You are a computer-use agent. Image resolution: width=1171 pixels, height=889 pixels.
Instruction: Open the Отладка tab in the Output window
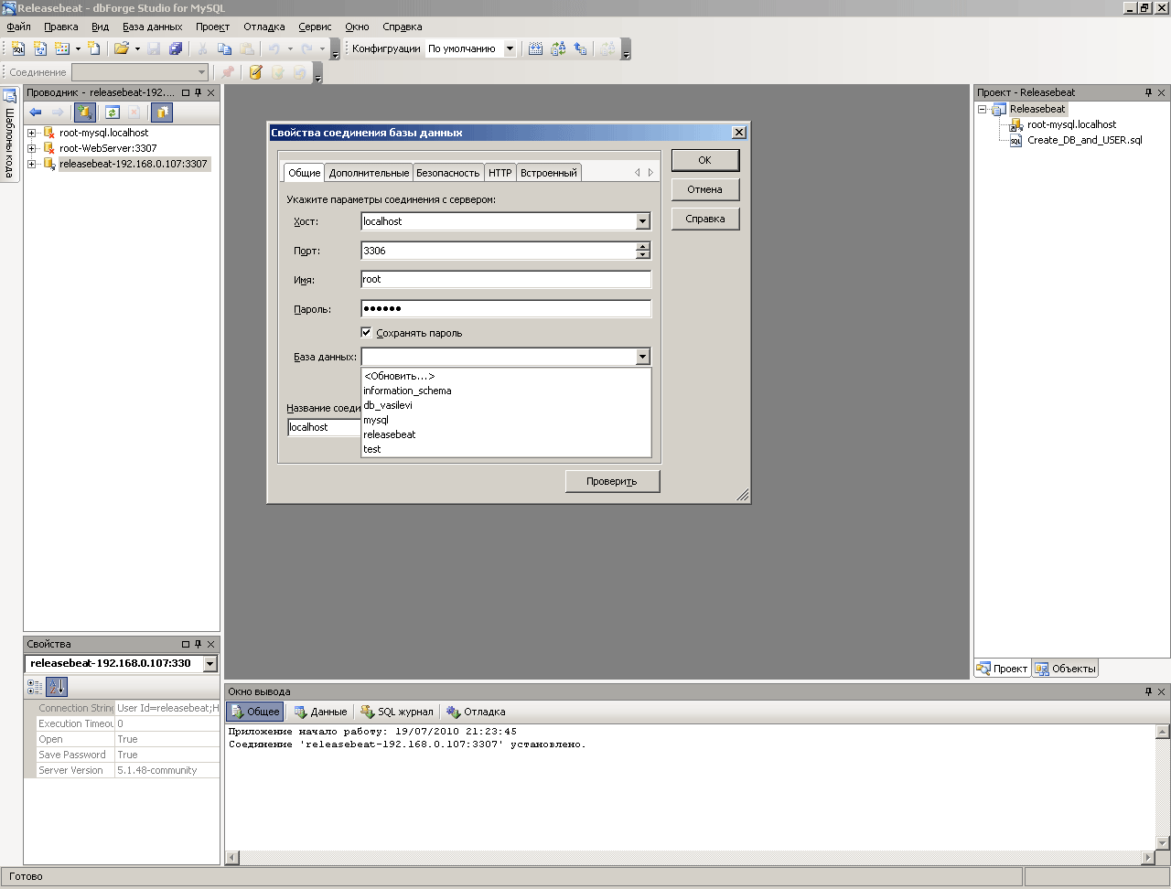476,712
